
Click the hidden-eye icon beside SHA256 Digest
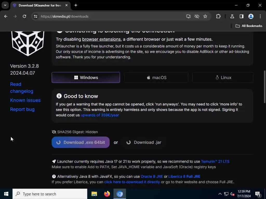[54, 132]
